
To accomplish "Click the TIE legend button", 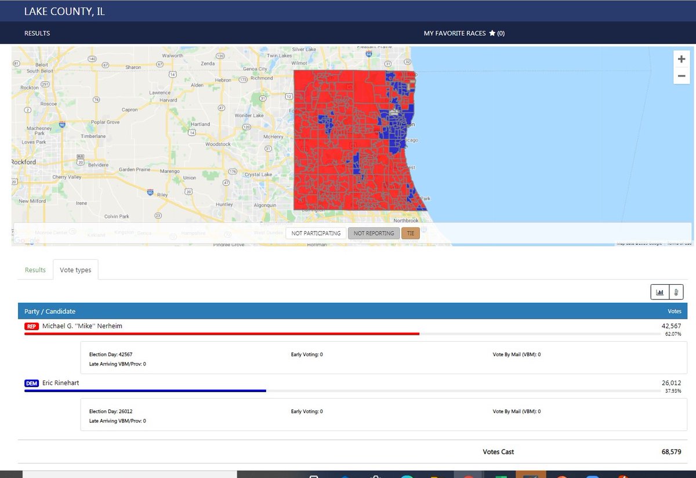I will coord(410,233).
